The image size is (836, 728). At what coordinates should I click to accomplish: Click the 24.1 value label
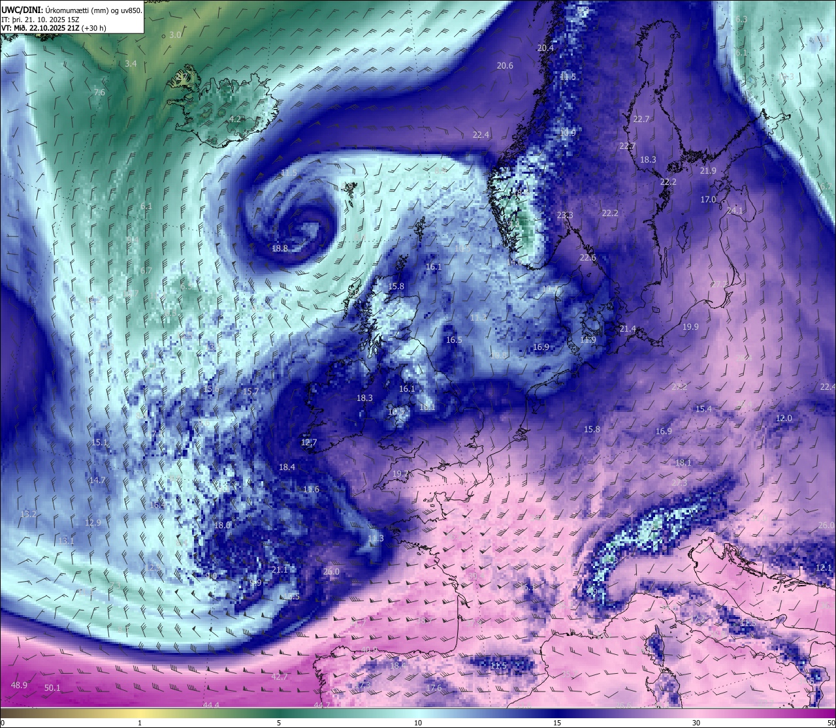point(735,210)
